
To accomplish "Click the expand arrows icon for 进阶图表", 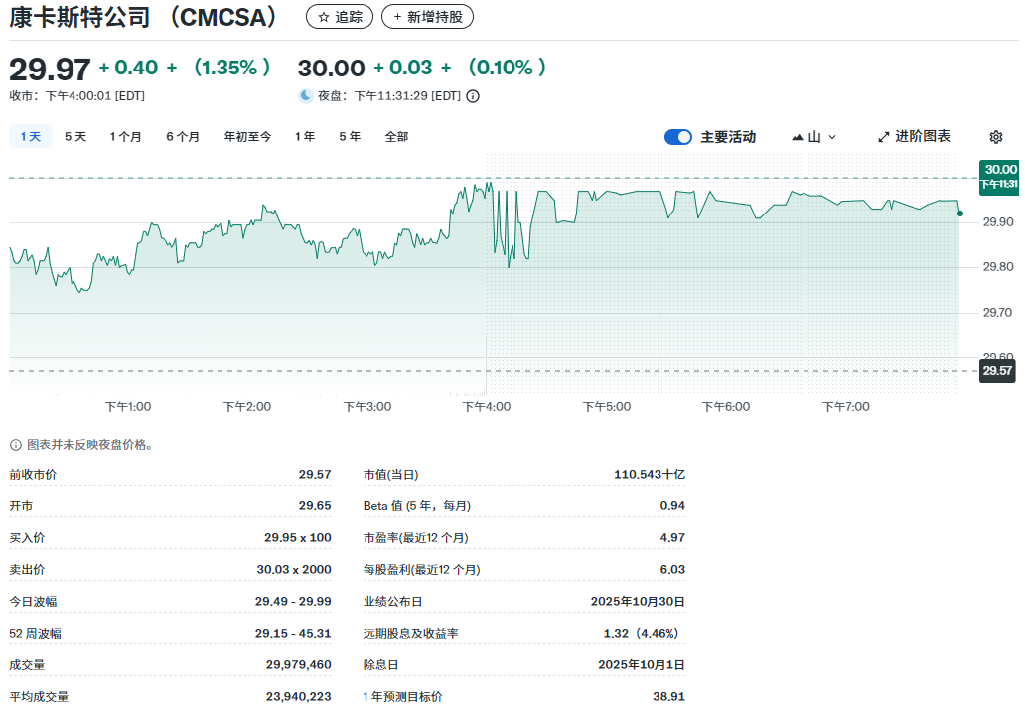I will point(883,137).
